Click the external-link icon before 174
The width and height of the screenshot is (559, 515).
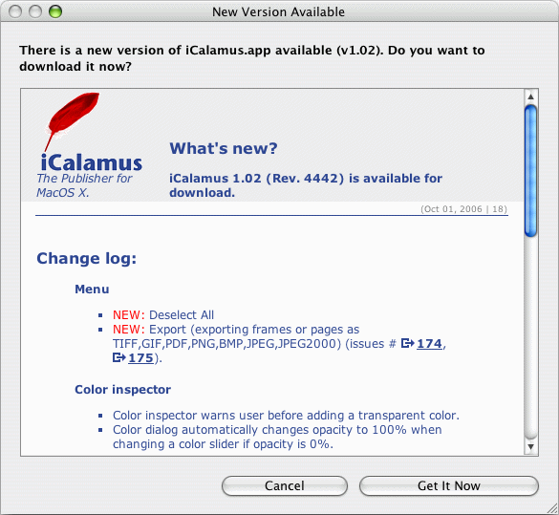407,343
